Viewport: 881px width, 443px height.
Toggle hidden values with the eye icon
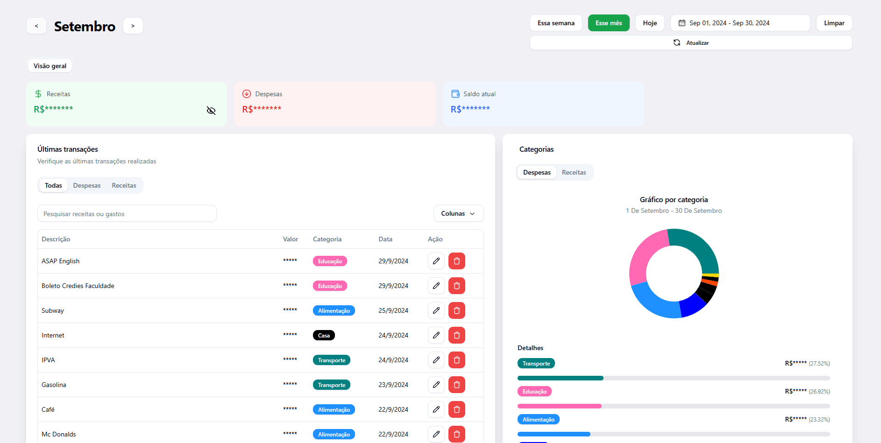tap(211, 111)
